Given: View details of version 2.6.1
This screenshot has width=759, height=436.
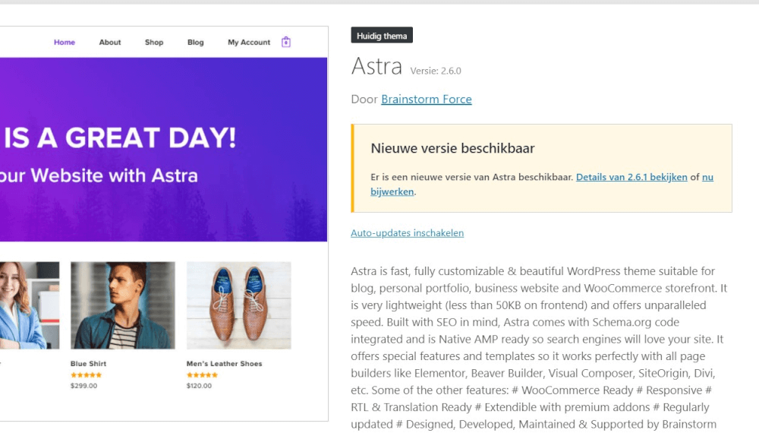Looking at the screenshot, I should tap(631, 177).
